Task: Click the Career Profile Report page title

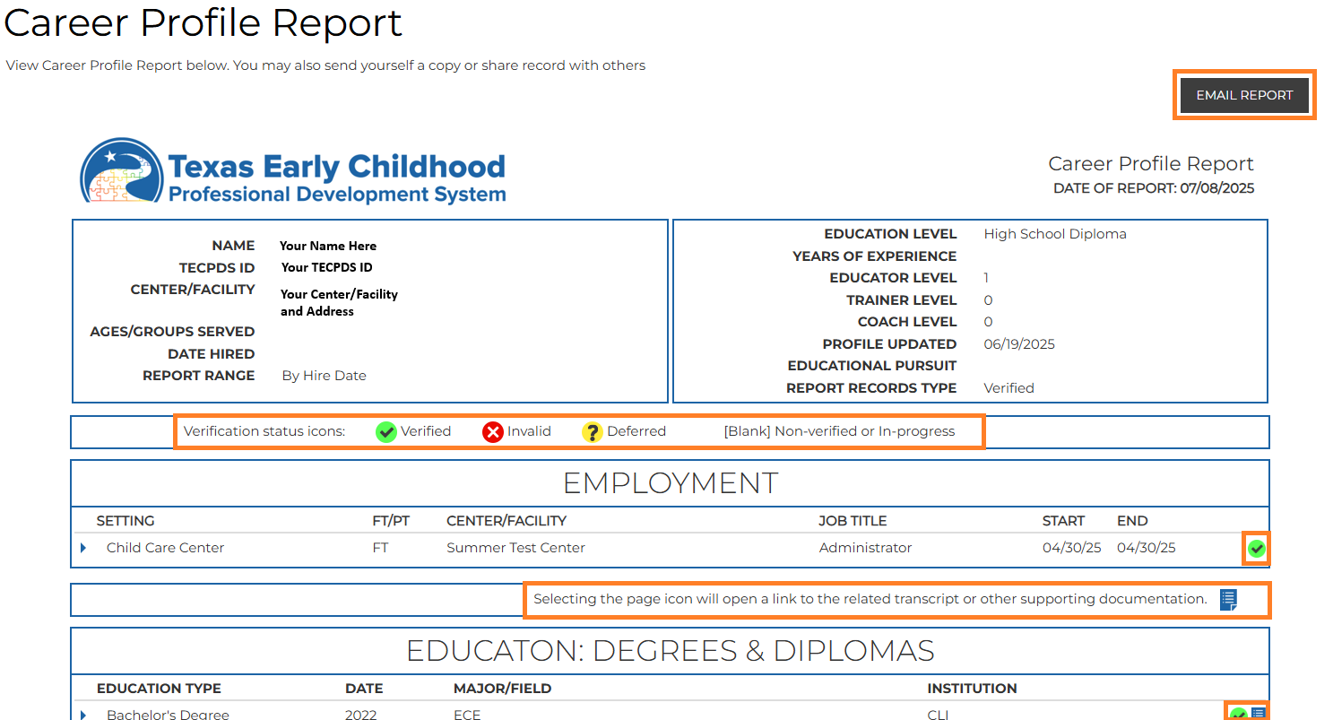Action: pos(203,22)
